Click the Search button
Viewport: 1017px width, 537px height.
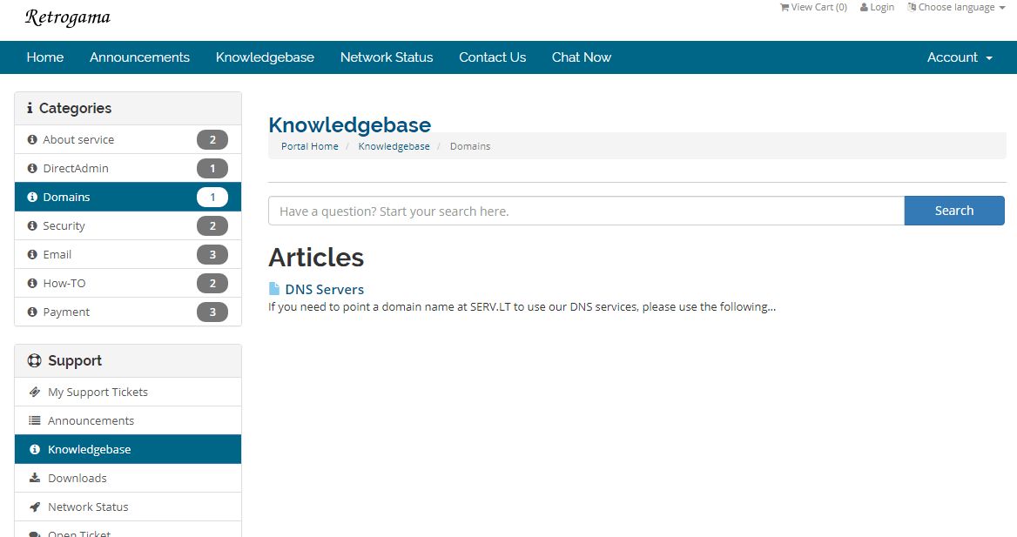[x=954, y=211]
